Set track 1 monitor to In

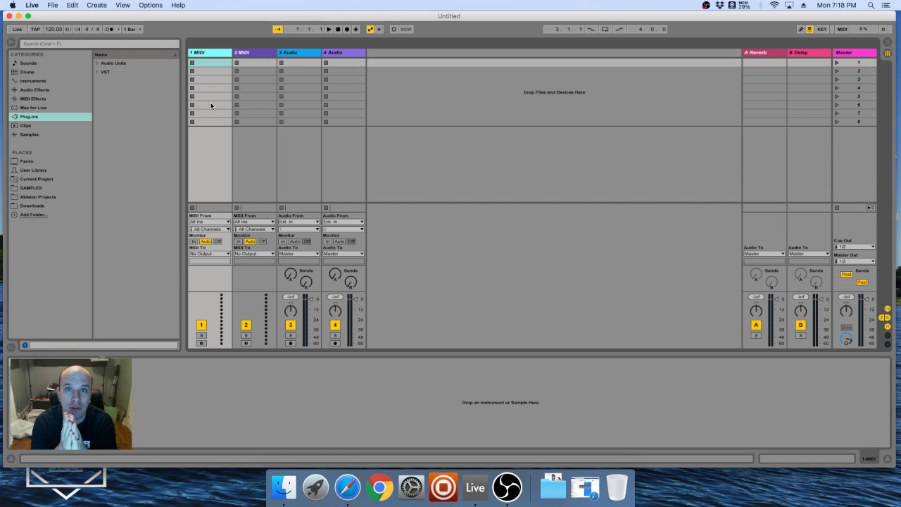coord(194,242)
